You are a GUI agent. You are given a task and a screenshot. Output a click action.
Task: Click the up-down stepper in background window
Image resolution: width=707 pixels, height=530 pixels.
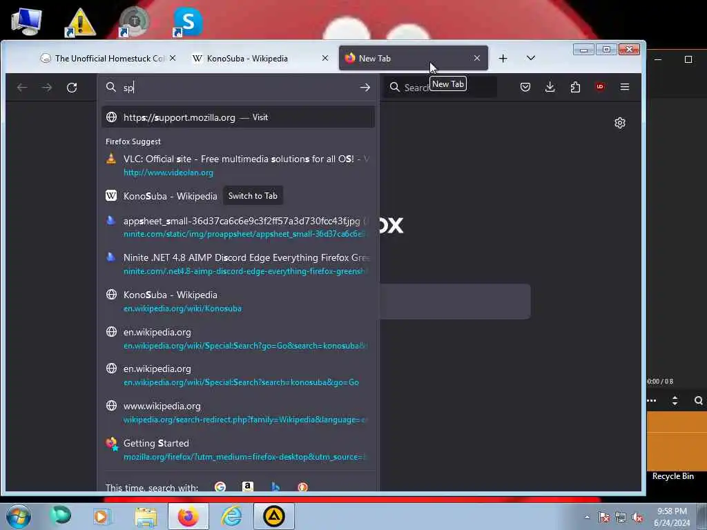675,401
